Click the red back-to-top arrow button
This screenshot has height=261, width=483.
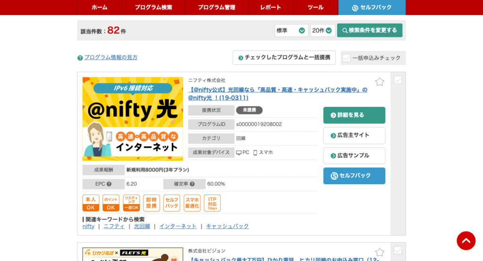coord(466,241)
